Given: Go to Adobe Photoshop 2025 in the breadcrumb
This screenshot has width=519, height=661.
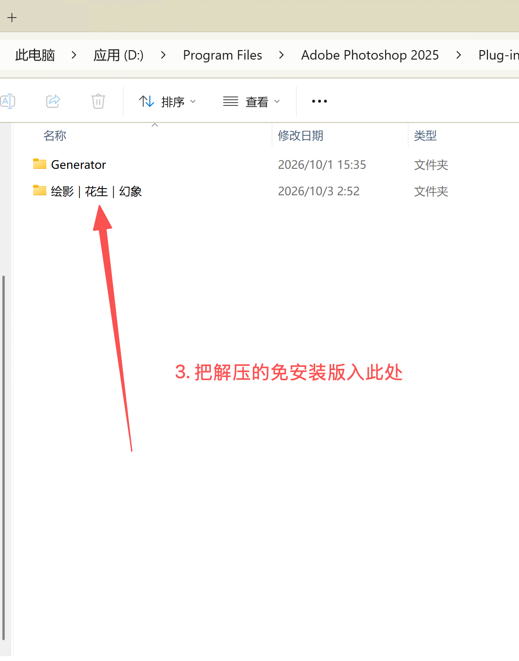Looking at the screenshot, I should tap(370, 55).
